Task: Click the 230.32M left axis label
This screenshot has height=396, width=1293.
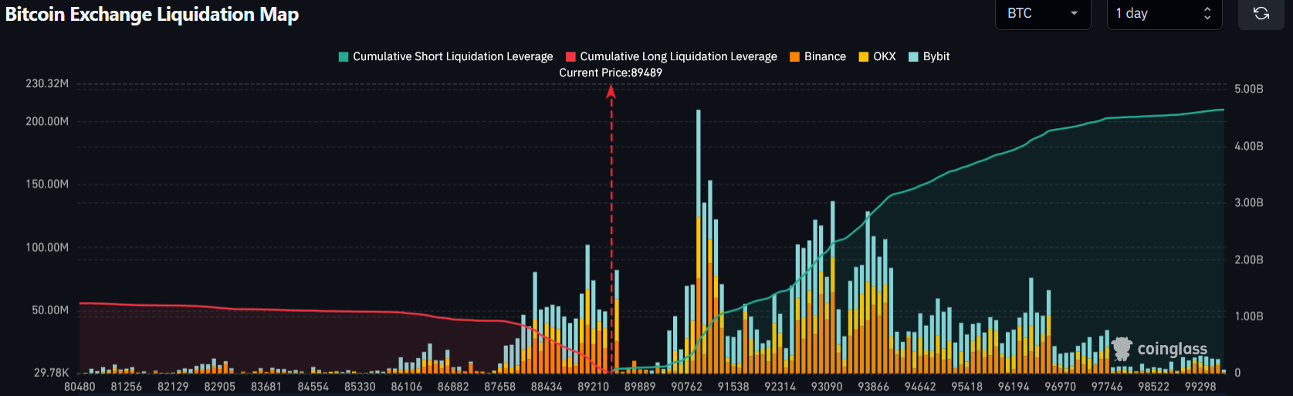Action: click(x=47, y=83)
